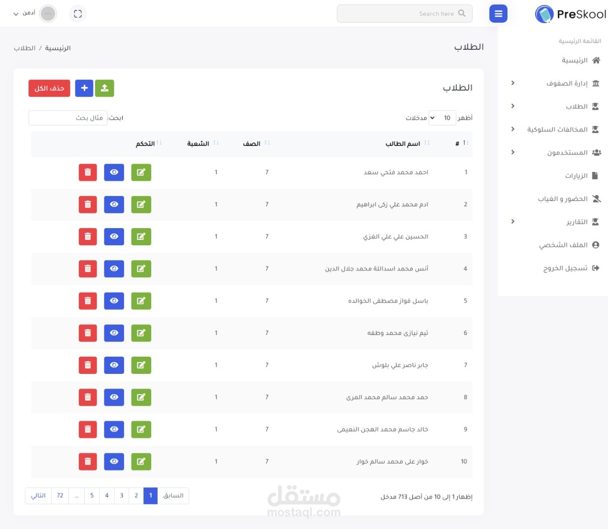The height and width of the screenshot is (529, 608).
Task: Edit student تيم نيازى محمد وطفه
Action: (x=141, y=333)
